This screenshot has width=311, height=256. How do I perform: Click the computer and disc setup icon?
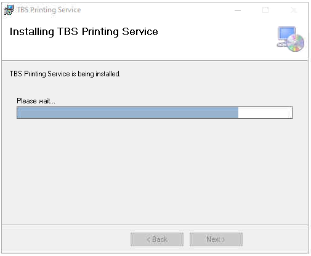[290, 39]
